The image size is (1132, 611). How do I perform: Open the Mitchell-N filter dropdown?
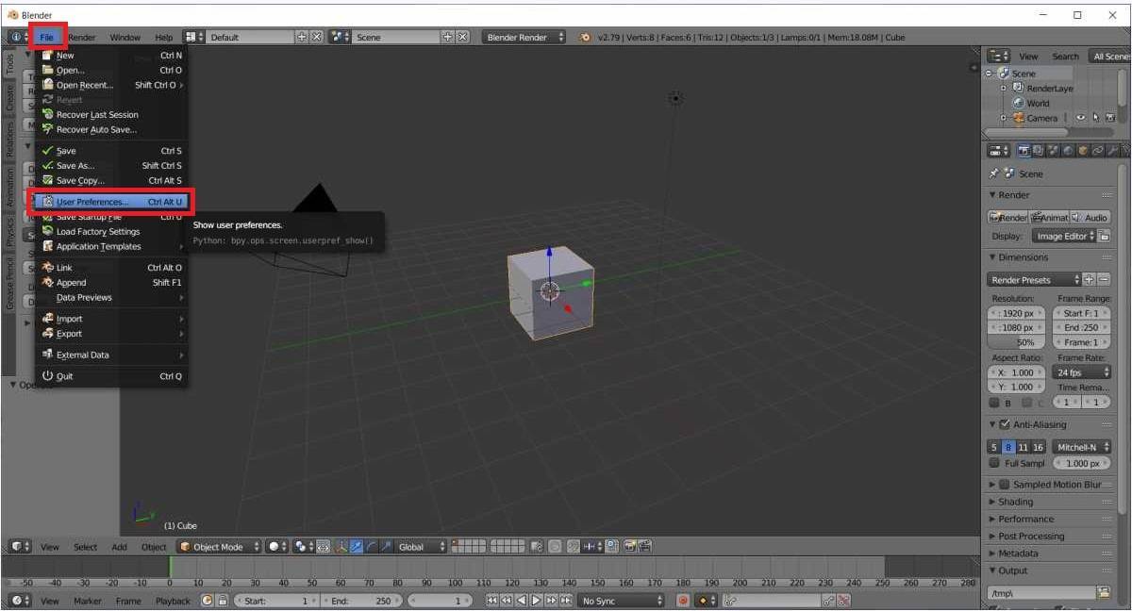1082,447
